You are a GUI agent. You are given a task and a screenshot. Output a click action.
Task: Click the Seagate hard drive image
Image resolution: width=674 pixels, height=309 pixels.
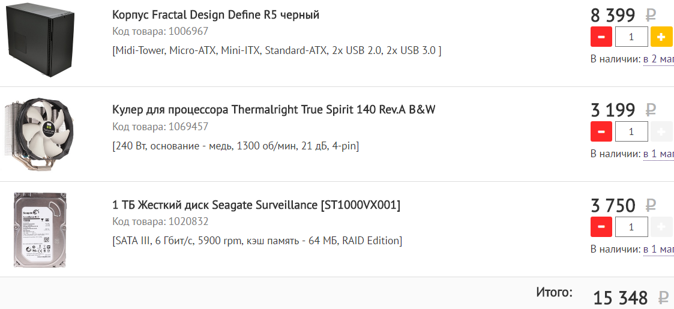40,230
